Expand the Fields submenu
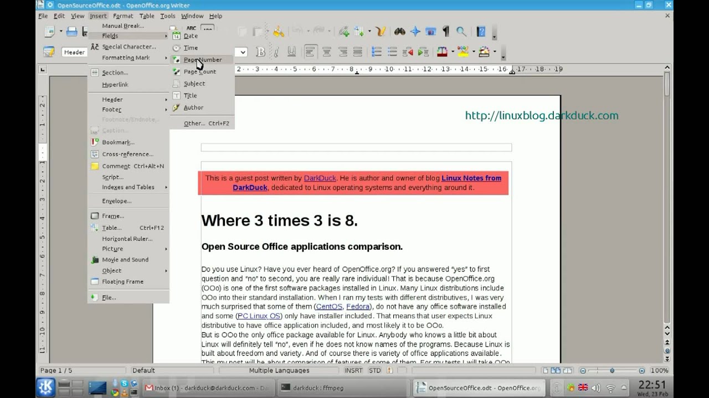The height and width of the screenshot is (398, 709). coord(129,36)
